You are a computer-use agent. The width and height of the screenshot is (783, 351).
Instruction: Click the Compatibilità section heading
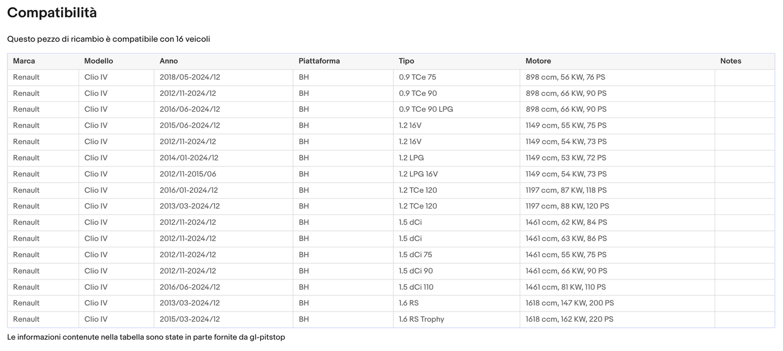pyautogui.click(x=52, y=13)
